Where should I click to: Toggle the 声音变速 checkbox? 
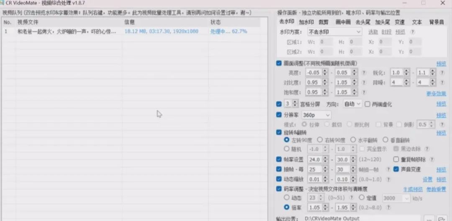396,169
